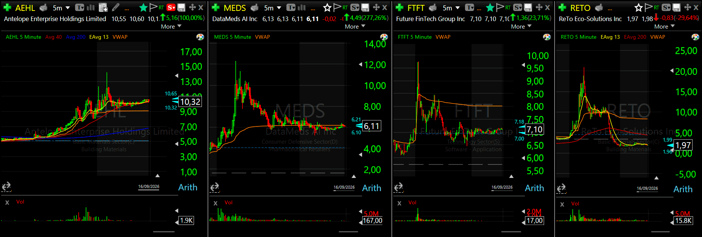The image size is (702, 237).
Task: Close the Vol panel on the AEHL chart
Action: [7, 202]
